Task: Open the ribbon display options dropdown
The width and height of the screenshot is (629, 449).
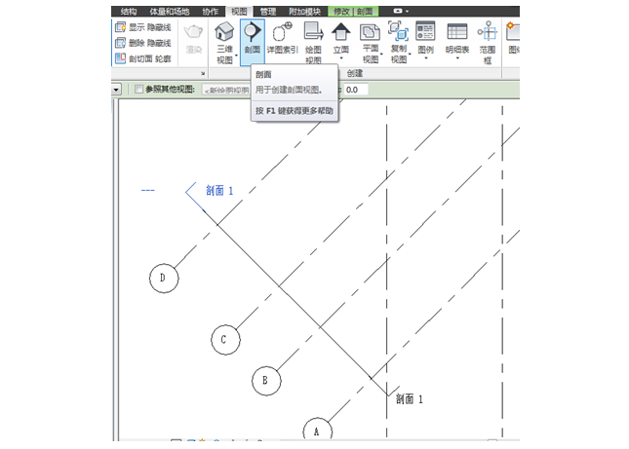Action: click(401, 11)
